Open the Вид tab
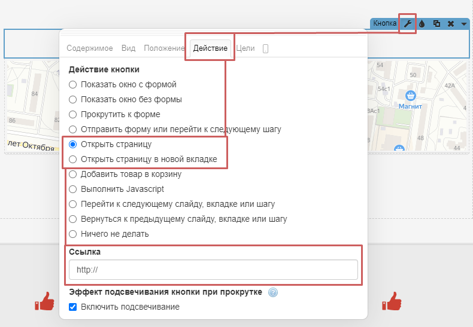 tap(128, 48)
